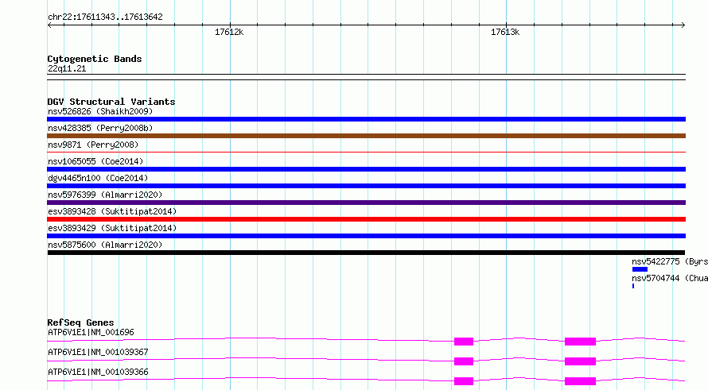This screenshot has height=390, width=708.
Task: Open variant nsv5976399 (Almarri2020) label
Action: click(x=105, y=195)
